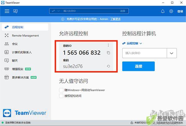Viewport: 186px width, 126px height.
Task: Open the settings gear
Action: coord(171,11)
